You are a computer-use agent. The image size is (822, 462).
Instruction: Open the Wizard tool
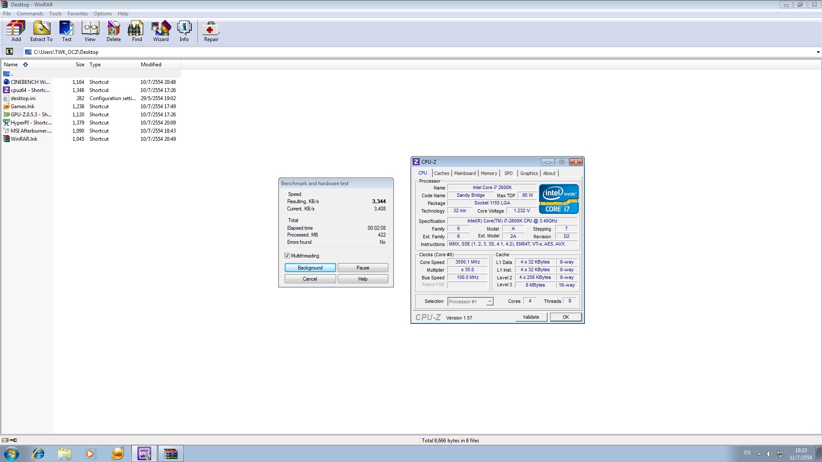pos(161,31)
